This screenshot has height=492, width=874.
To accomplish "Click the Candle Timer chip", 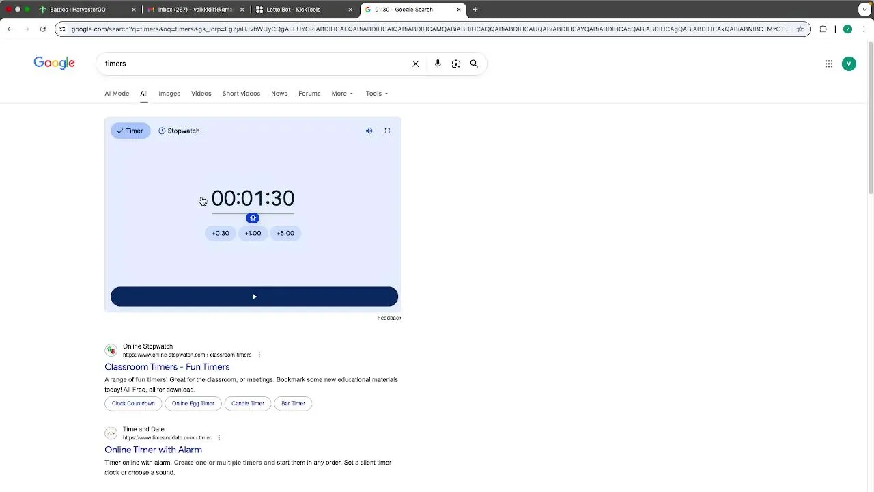I will 248,404.
